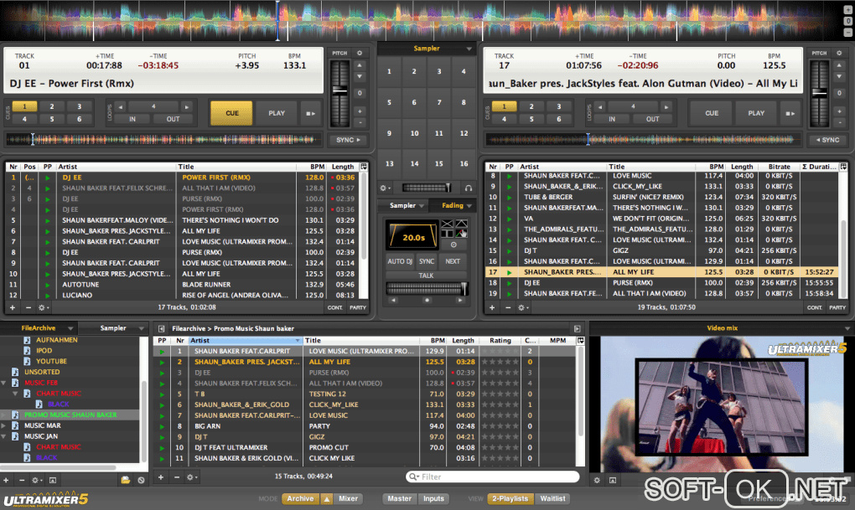
Task: Open left playlist gear options
Action: pyautogui.click(x=43, y=308)
